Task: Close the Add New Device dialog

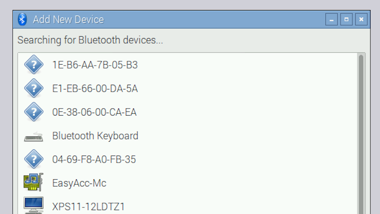Action: (x=361, y=19)
